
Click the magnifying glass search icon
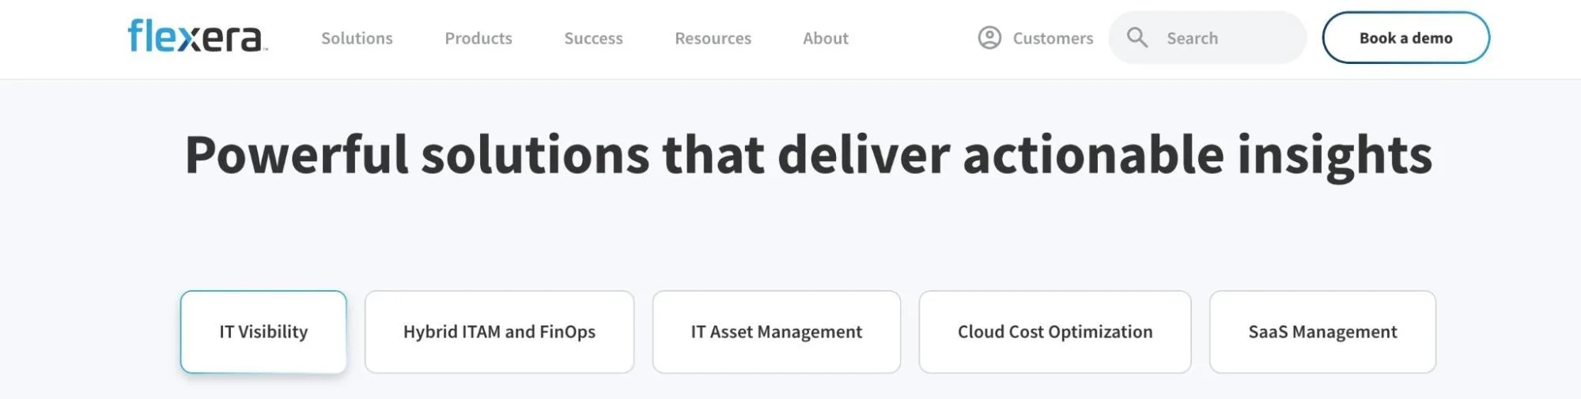click(x=1137, y=37)
